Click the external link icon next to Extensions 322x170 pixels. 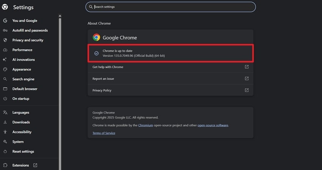(x=35, y=165)
